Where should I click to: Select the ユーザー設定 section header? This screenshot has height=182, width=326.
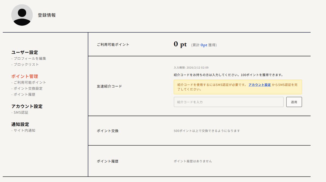click(x=24, y=52)
